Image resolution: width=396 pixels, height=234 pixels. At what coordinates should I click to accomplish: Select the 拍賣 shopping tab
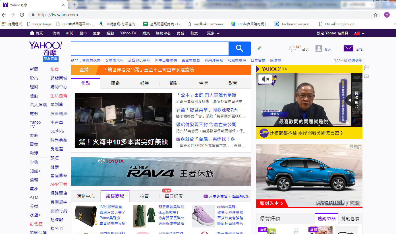pos(144,196)
